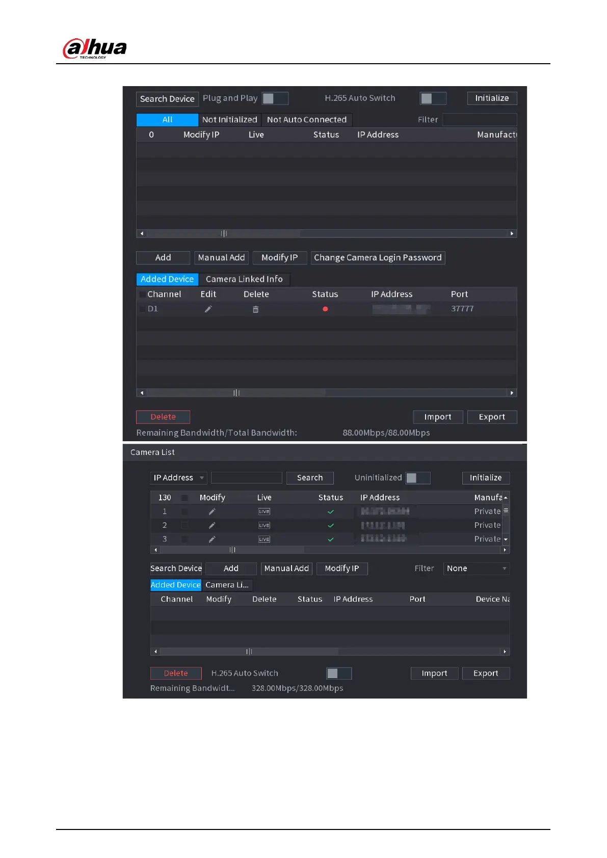Open the LIVE preview icon for camera row 1

(264, 512)
